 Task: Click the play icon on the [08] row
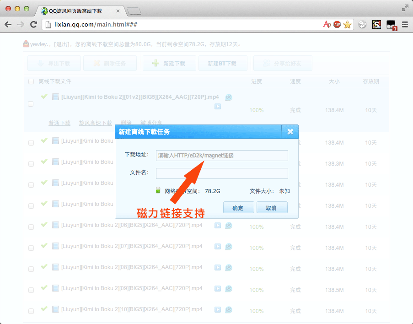point(218,268)
